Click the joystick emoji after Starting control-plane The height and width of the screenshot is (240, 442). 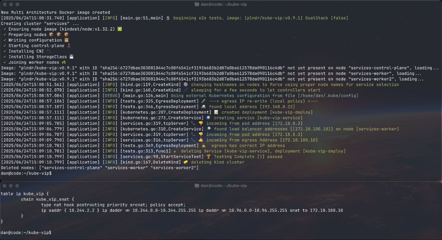69,46
